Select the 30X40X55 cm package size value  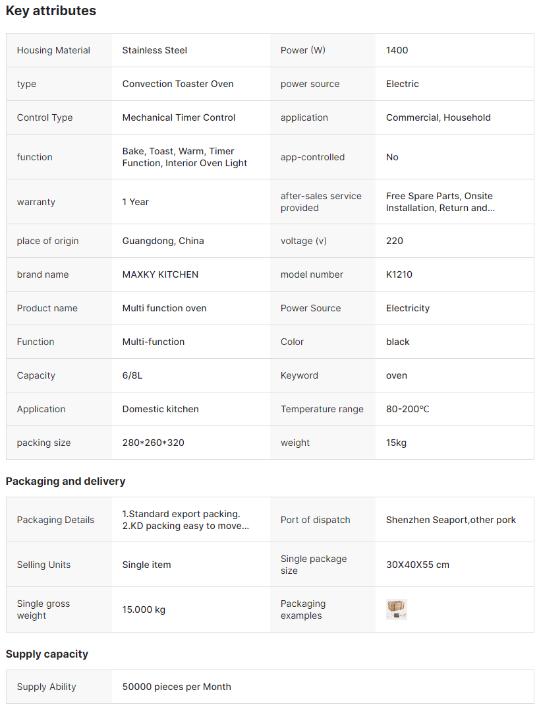click(418, 565)
